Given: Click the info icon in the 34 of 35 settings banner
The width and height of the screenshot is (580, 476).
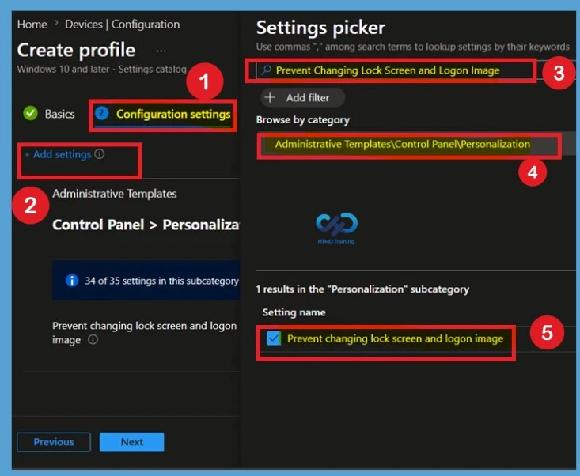Looking at the screenshot, I should click(x=72, y=281).
